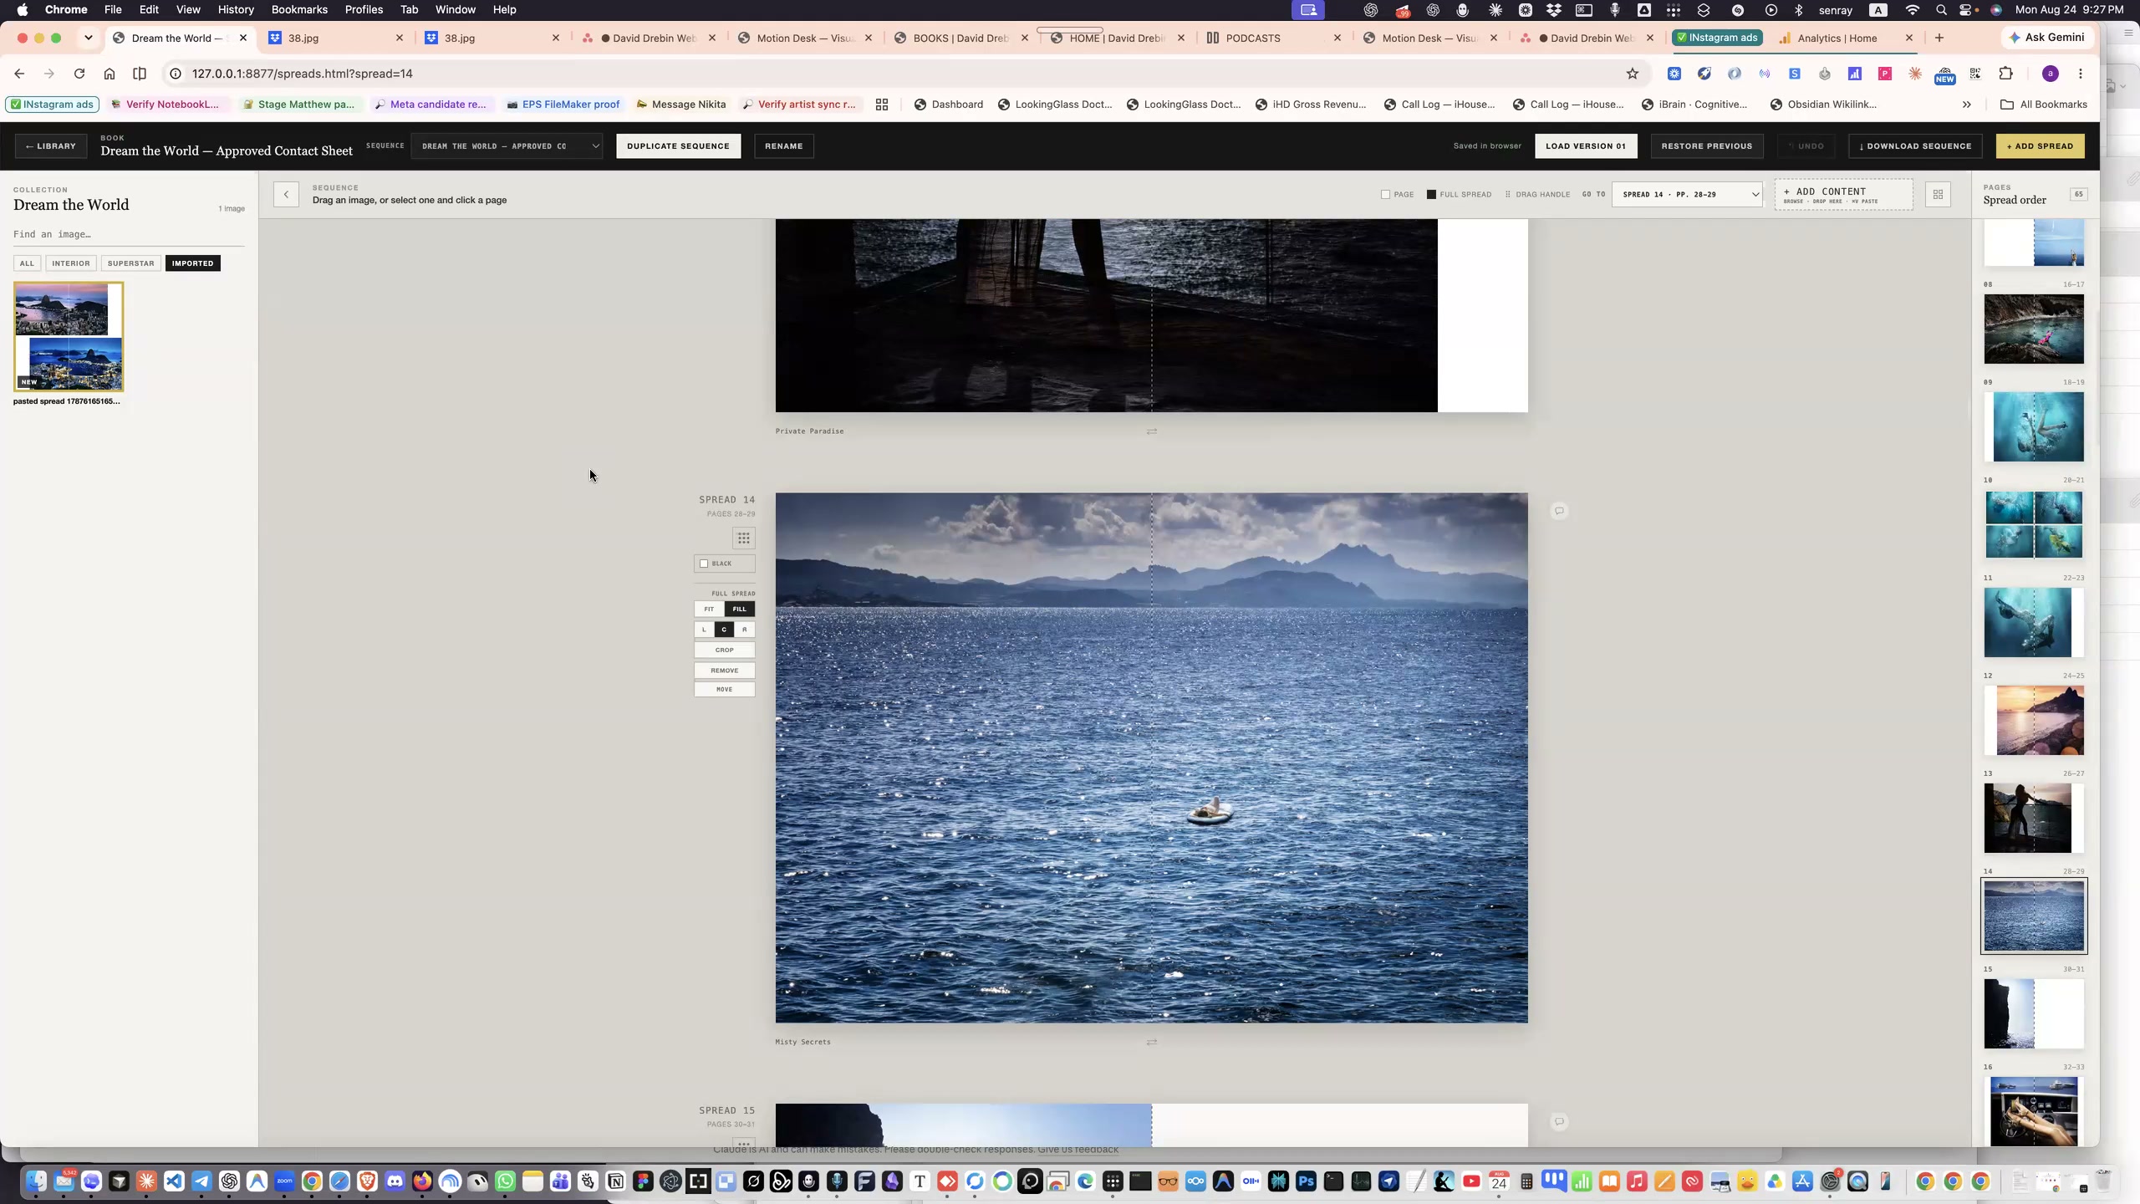Image resolution: width=2140 pixels, height=1204 pixels.
Task: Click CROP for Spread 14
Action: point(724,650)
